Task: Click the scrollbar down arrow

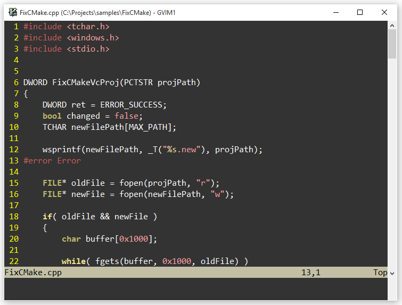Action: (392, 273)
